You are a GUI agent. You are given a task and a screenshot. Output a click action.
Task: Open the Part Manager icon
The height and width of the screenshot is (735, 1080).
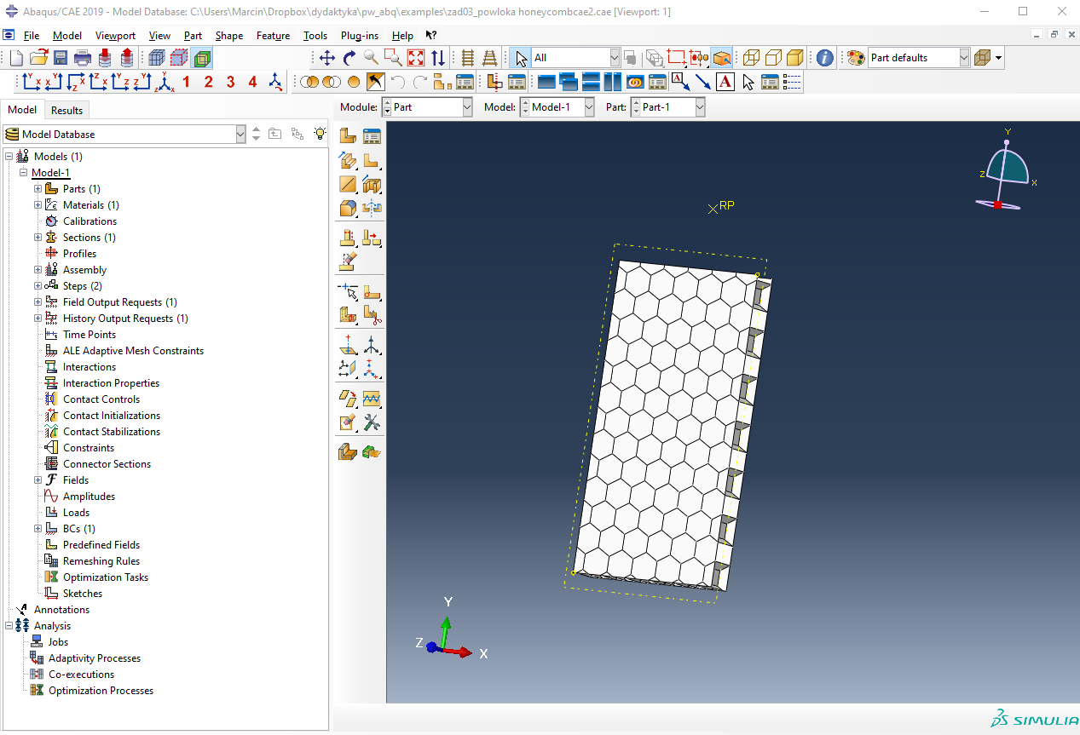(x=372, y=135)
